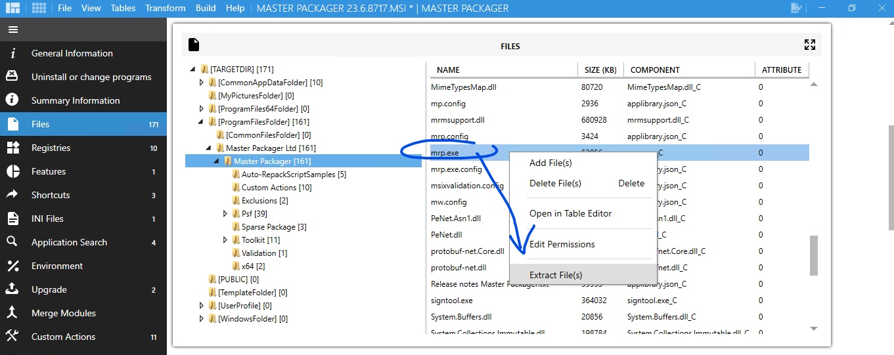Click the Summary Information icon
The image size is (894, 355).
(x=12, y=100)
